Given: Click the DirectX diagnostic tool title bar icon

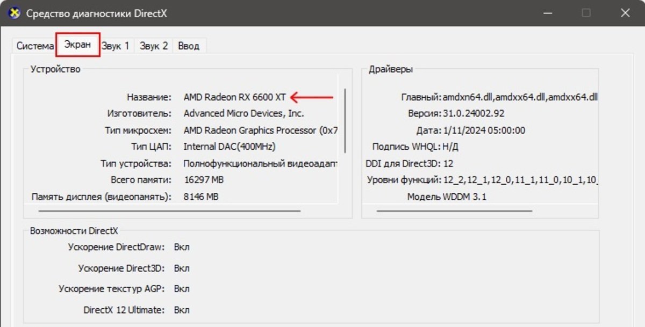Looking at the screenshot, I should tap(15, 13).
